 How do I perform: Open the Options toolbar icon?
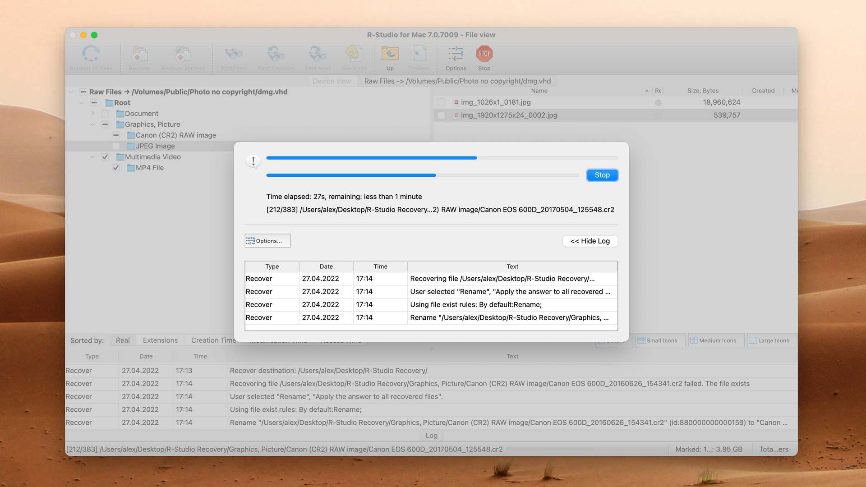[456, 54]
